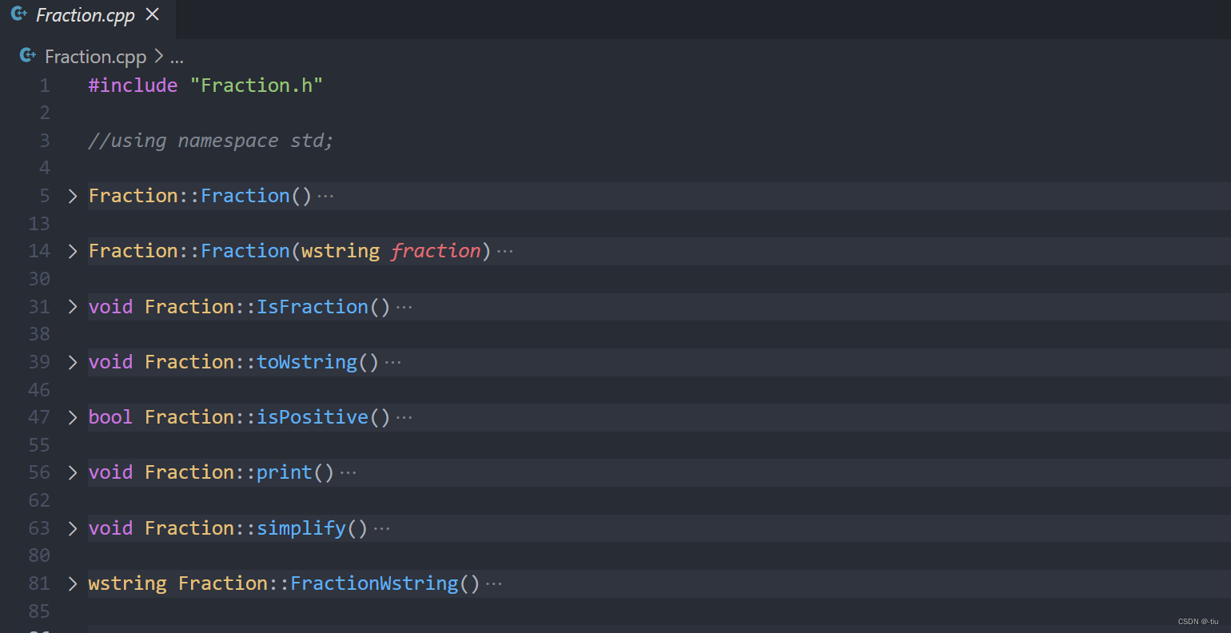The height and width of the screenshot is (633, 1231).
Task: Expand the folded Fraction::Fraction() default constructor
Action: click(x=73, y=196)
